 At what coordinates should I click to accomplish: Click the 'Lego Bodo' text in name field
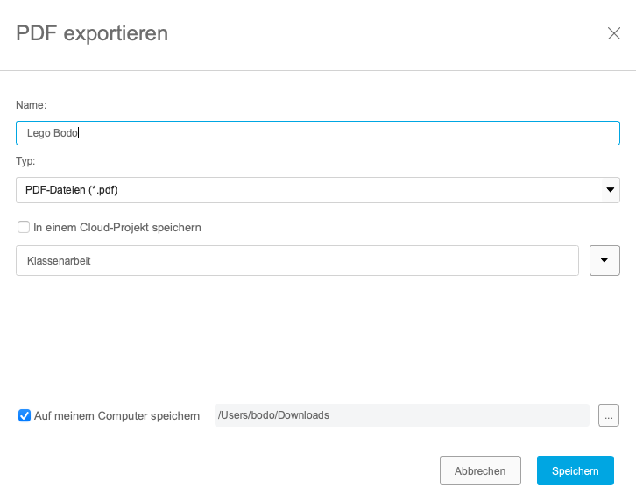pos(53,133)
